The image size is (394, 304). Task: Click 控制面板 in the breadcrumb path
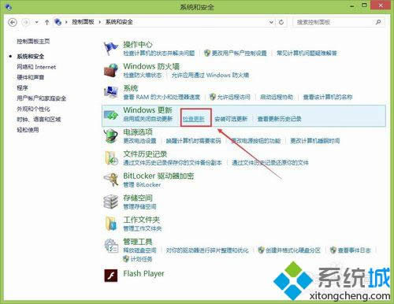pos(83,22)
